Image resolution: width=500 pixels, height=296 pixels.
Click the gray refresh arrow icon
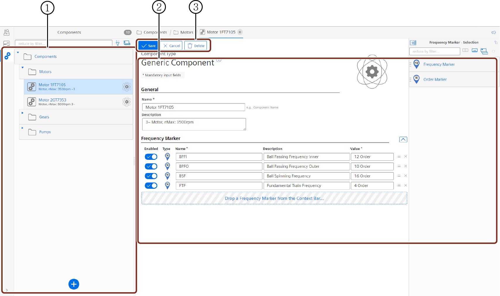coord(494,51)
